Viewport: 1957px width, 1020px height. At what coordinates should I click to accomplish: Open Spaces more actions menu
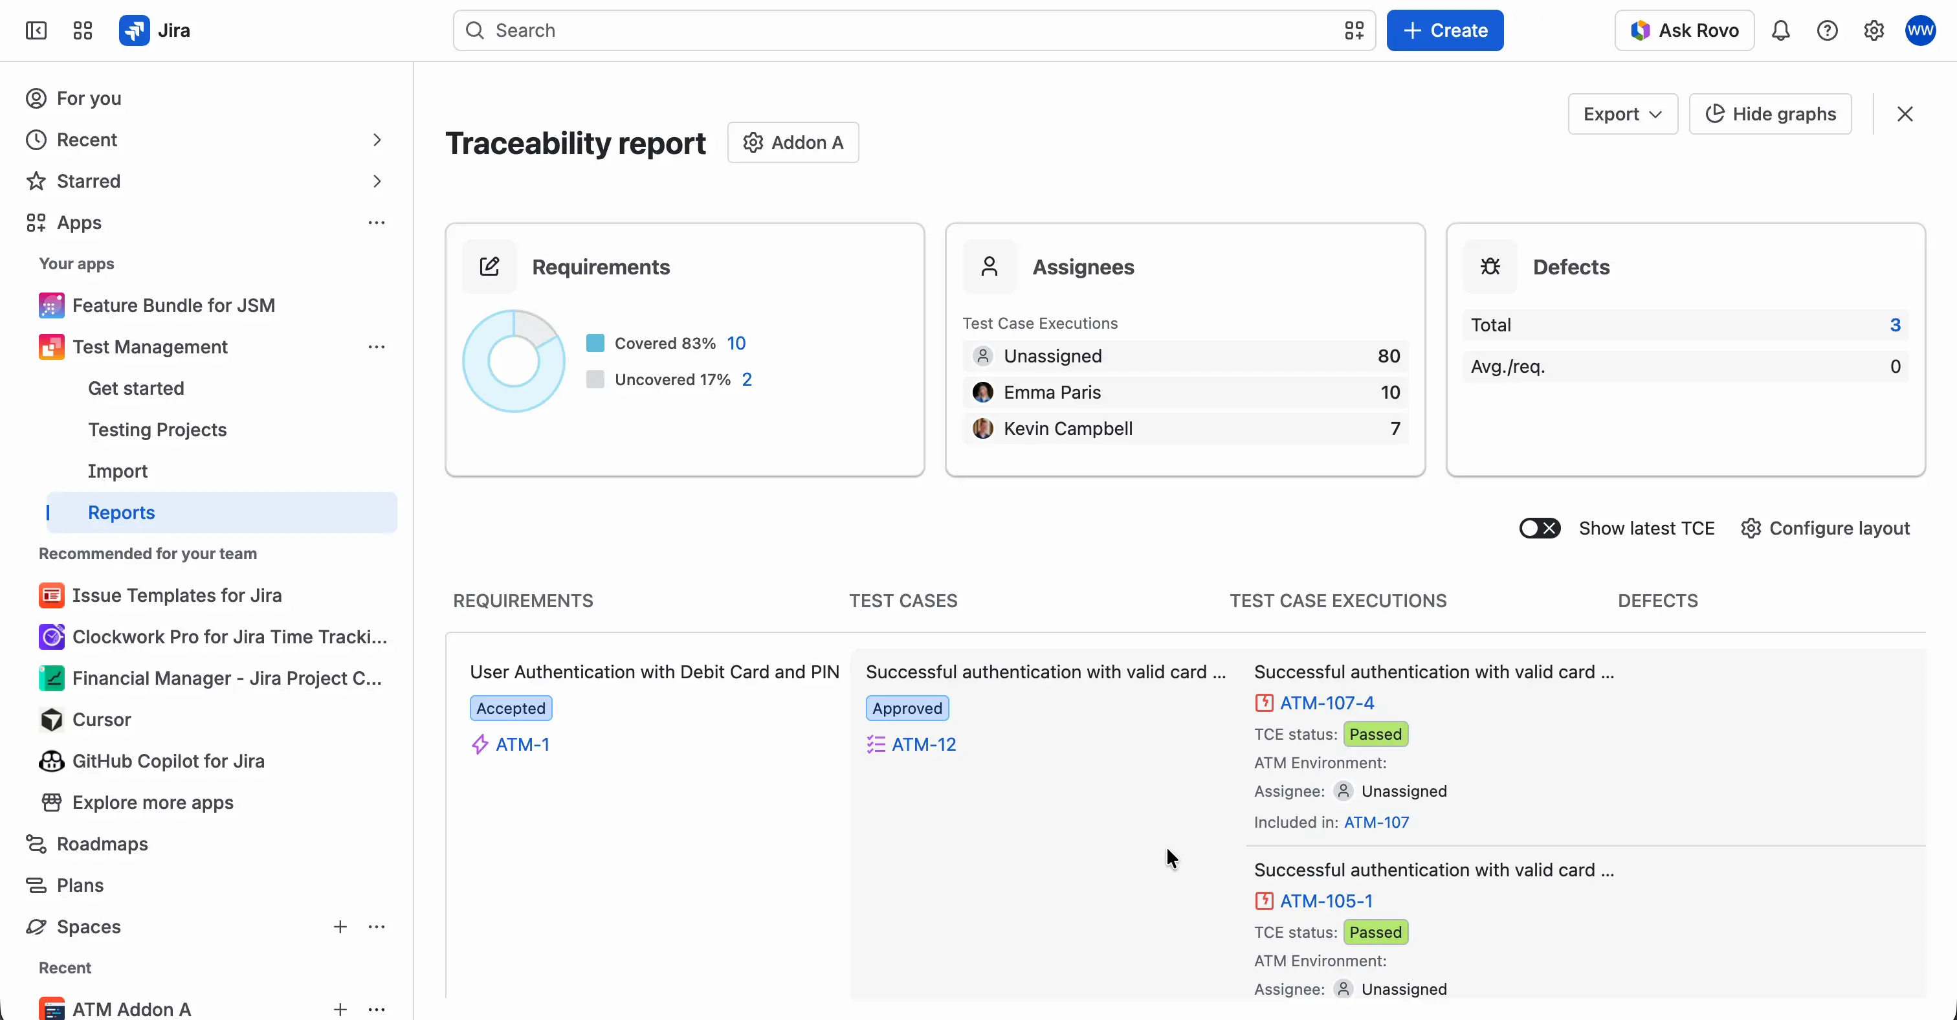click(376, 927)
